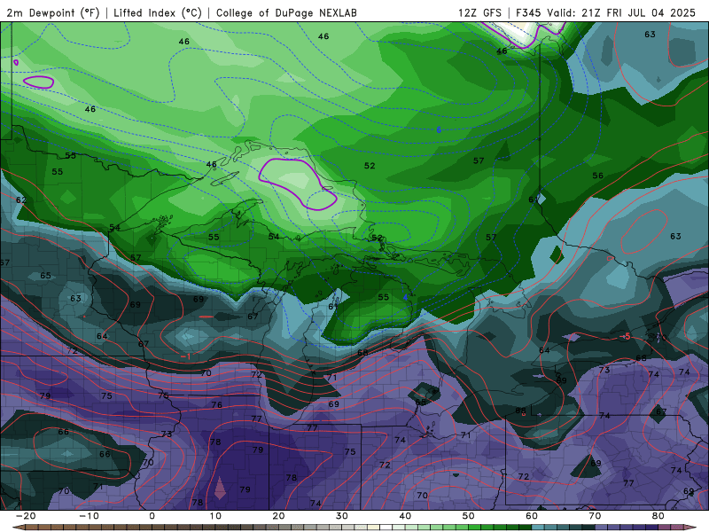This screenshot has width=709, height=532.
Task: Click the 10 tick label on color scale
Action: [x=215, y=516]
